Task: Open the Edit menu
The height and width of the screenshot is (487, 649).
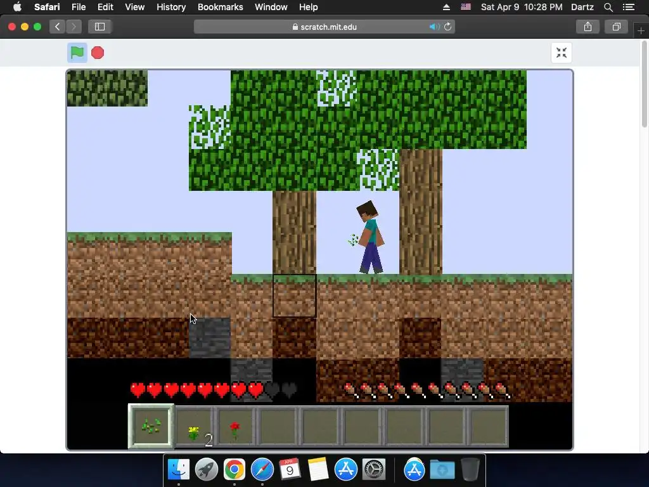Action: coord(105,7)
